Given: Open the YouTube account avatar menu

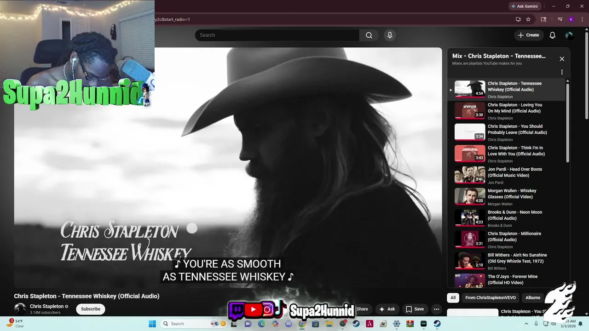Looking at the screenshot, I should (570, 35).
